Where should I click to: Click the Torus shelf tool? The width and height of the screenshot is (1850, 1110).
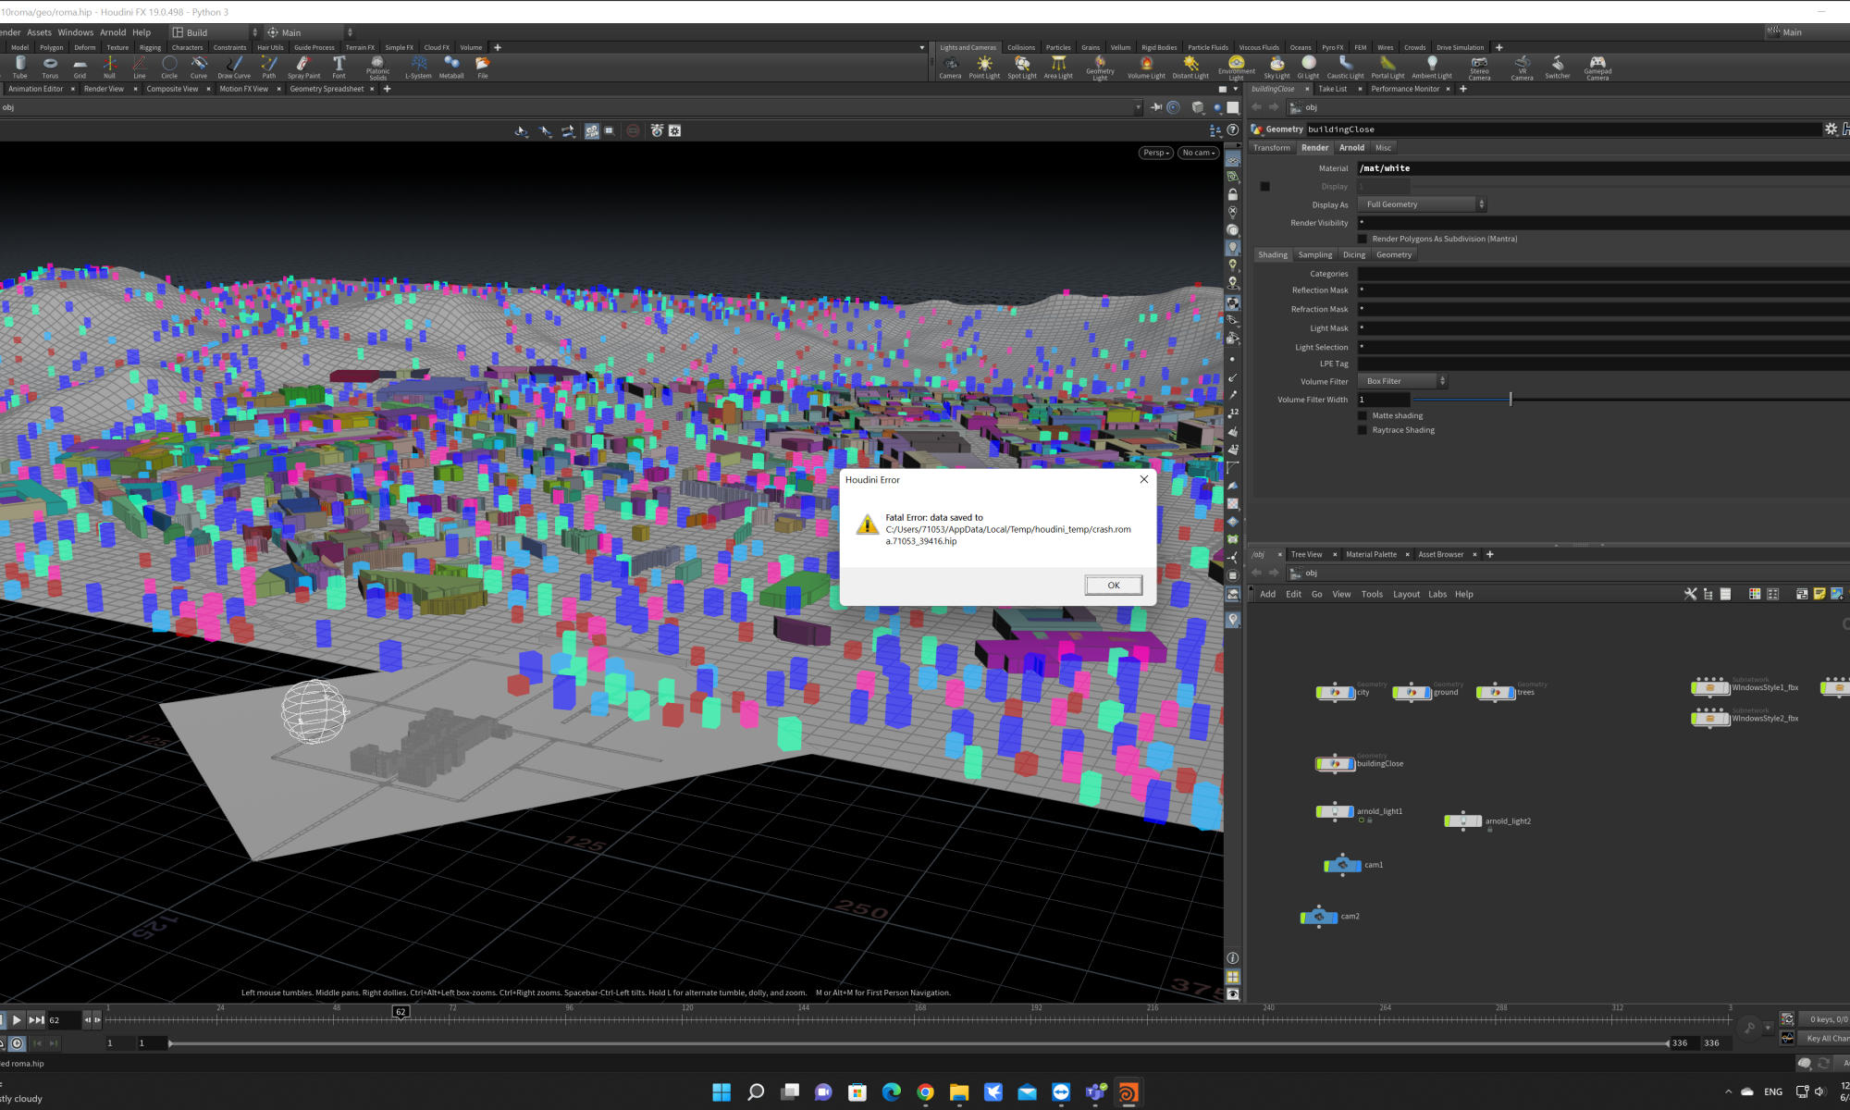coord(50,67)
